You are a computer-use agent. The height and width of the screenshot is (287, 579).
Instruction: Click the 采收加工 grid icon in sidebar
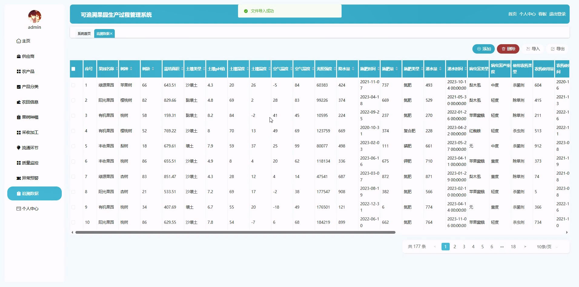pyautogui.click(x=19, y=132)
